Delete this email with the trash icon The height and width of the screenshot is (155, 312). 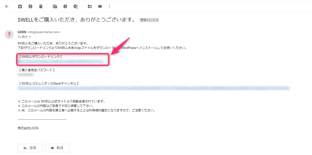[x=41, y=6]
